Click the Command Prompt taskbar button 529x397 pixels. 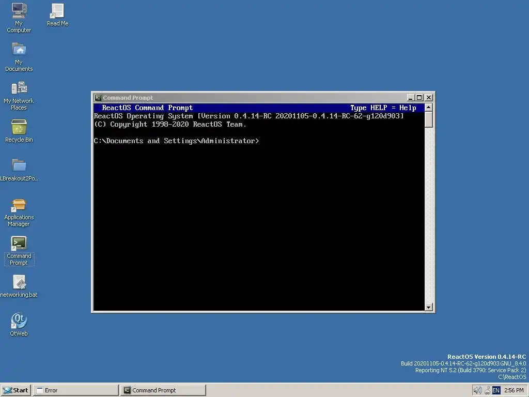coord(163,390)
